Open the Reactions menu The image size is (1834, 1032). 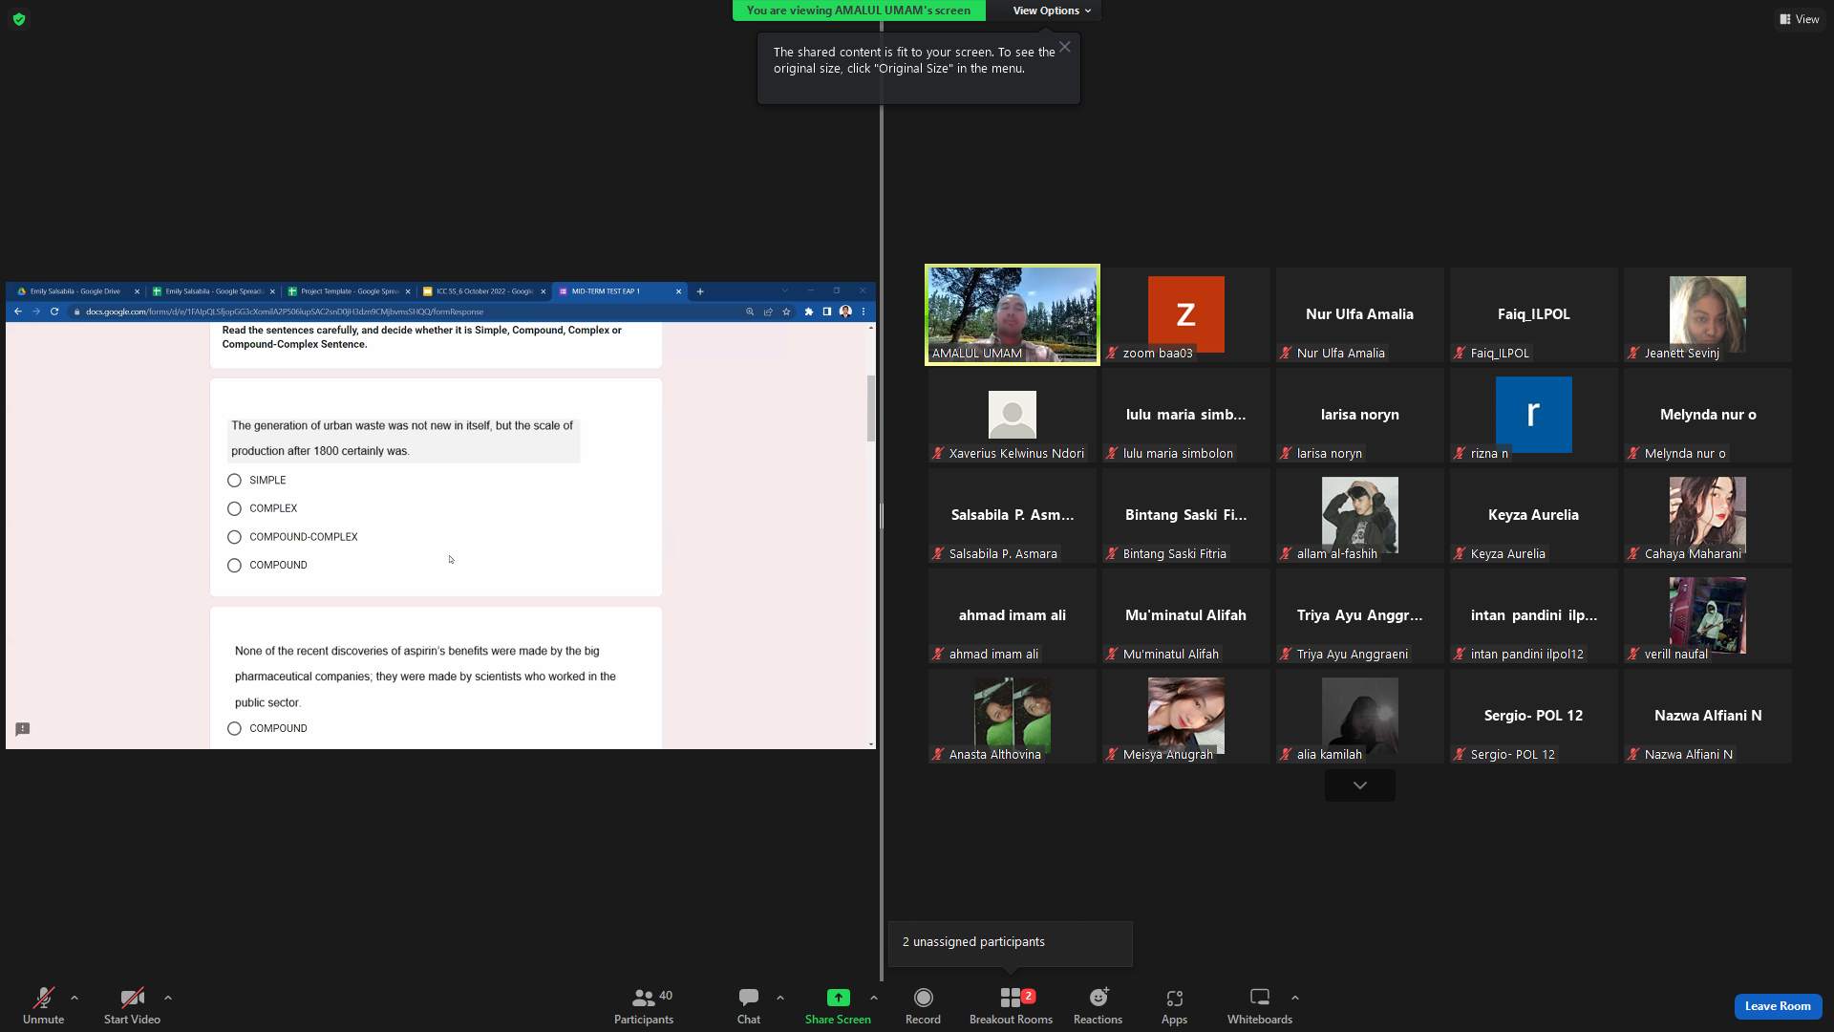(1098, 1005)
